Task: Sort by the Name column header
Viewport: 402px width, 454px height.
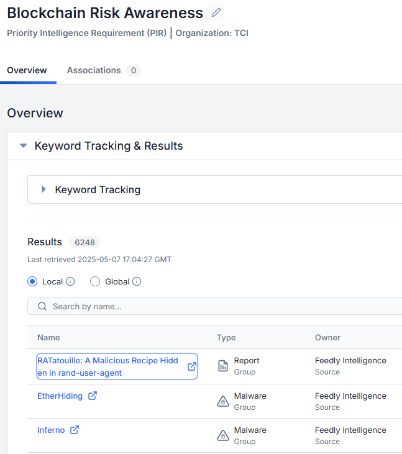Action: (48, 338)
